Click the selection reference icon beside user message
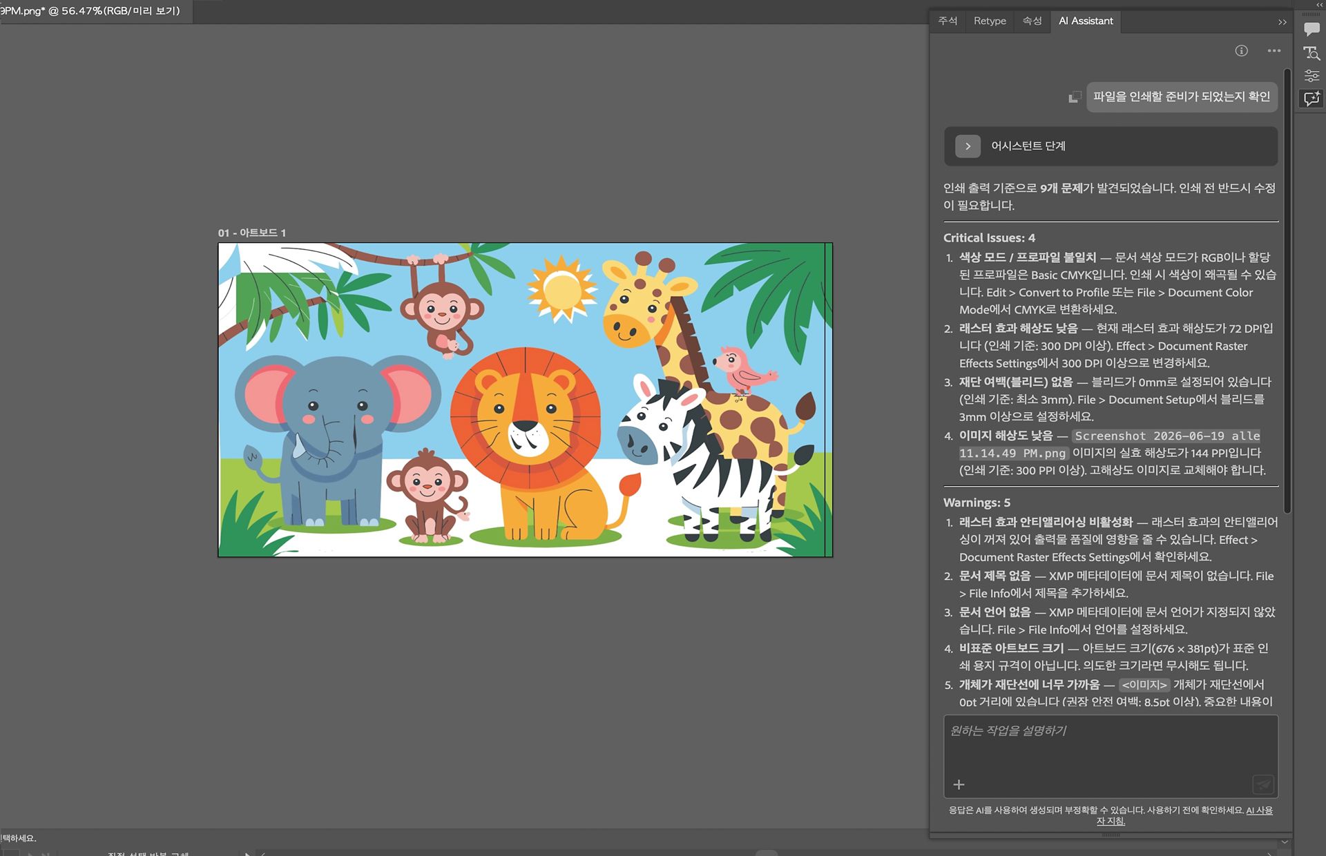Screen dimensions: 1326x856 click(1075, 97)
